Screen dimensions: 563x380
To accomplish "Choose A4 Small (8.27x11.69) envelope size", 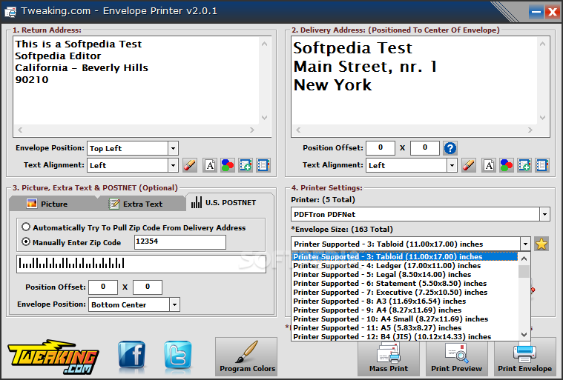I will [x=405, y=319].
